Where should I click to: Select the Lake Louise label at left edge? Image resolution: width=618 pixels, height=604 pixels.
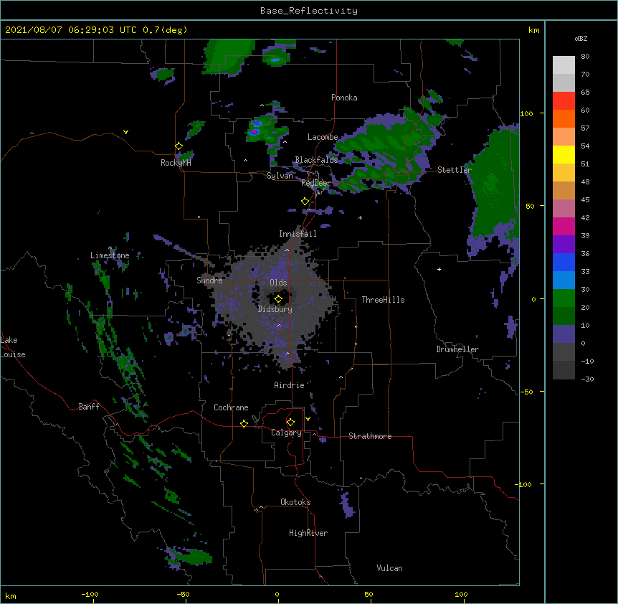click(13, 347)
